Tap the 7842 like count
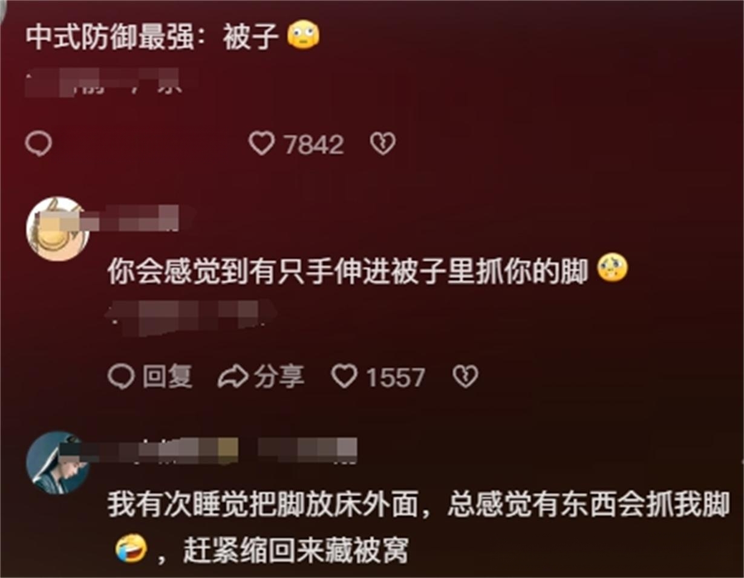The width and height of the screenshot is (744, 578). [x=313, y=144]
